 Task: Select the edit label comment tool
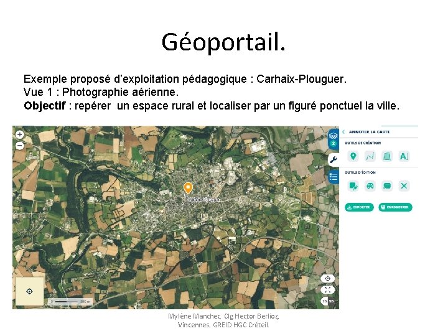click(387, 186)
